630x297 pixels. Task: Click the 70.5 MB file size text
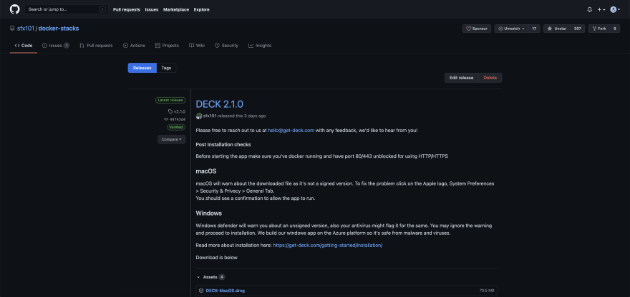click(x=487, y=291)
